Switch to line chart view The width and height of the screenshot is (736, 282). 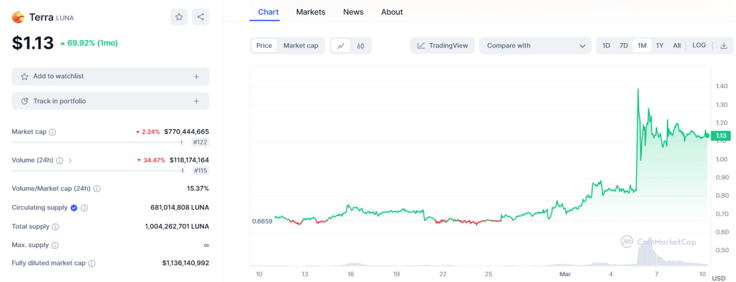340,46
